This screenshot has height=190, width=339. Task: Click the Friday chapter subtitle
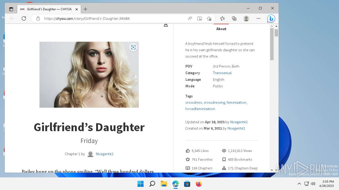[x=89, y=141]
